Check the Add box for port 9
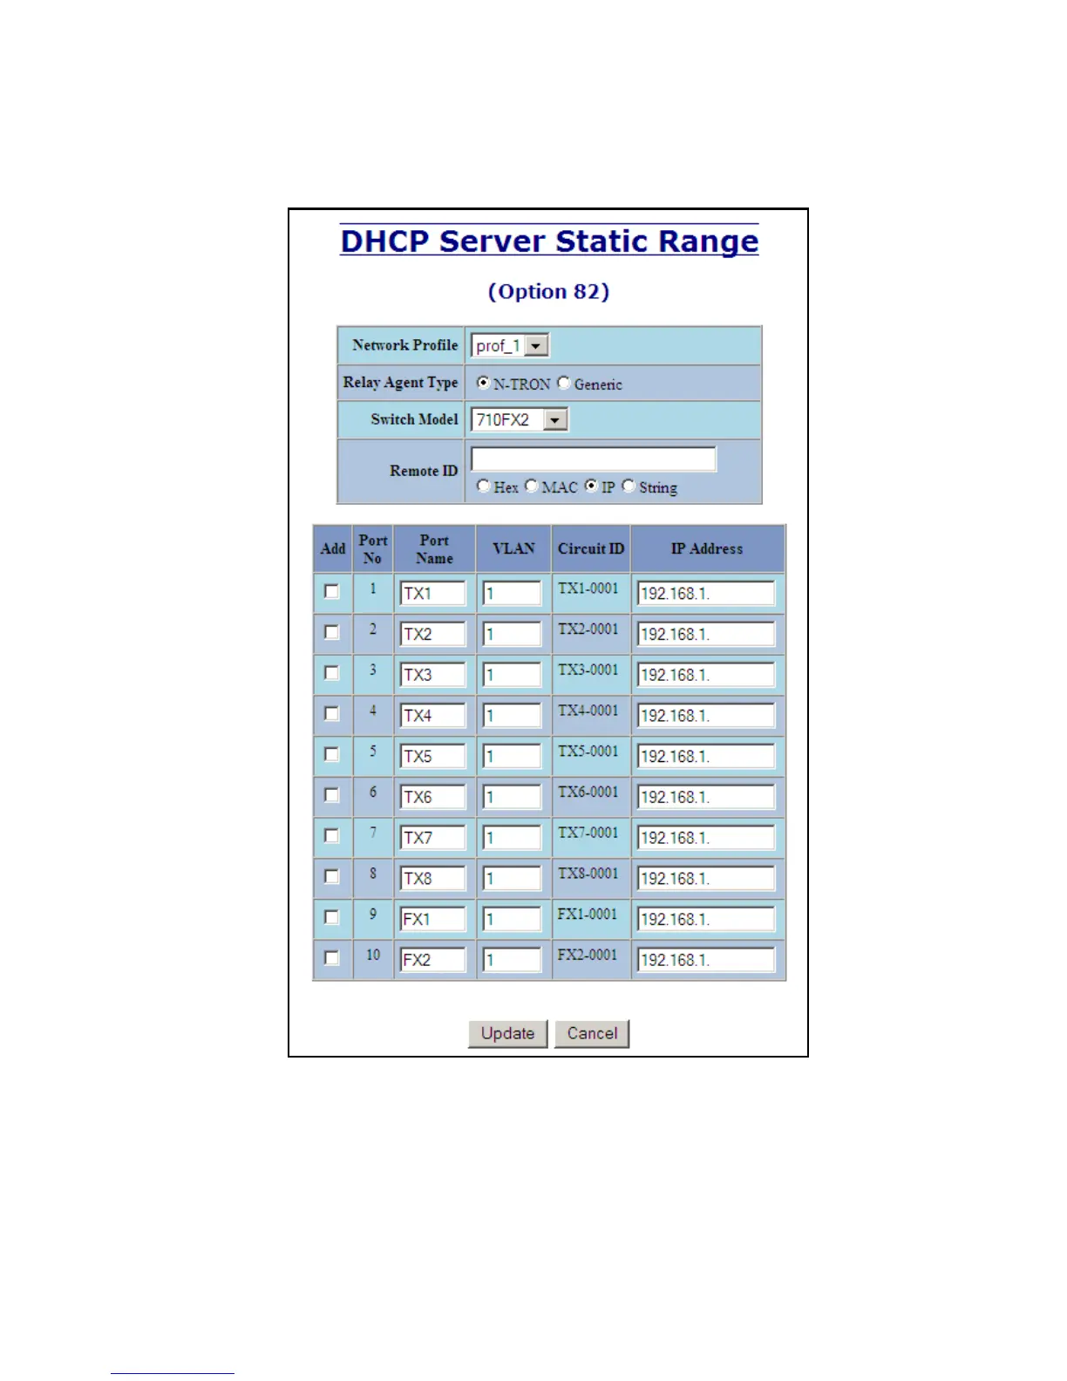Viewport: 1067px width, 1381px height. point(331,917)
